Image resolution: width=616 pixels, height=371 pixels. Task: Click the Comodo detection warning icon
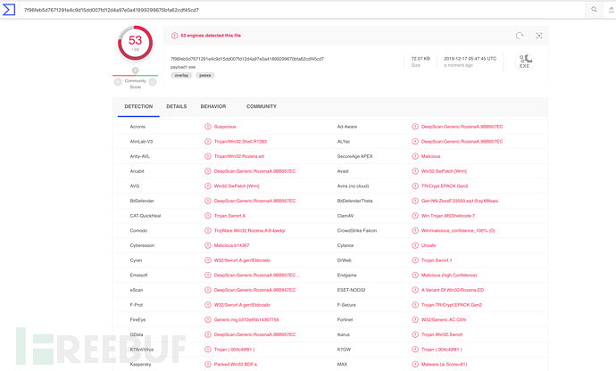click(x=208, y=230)
